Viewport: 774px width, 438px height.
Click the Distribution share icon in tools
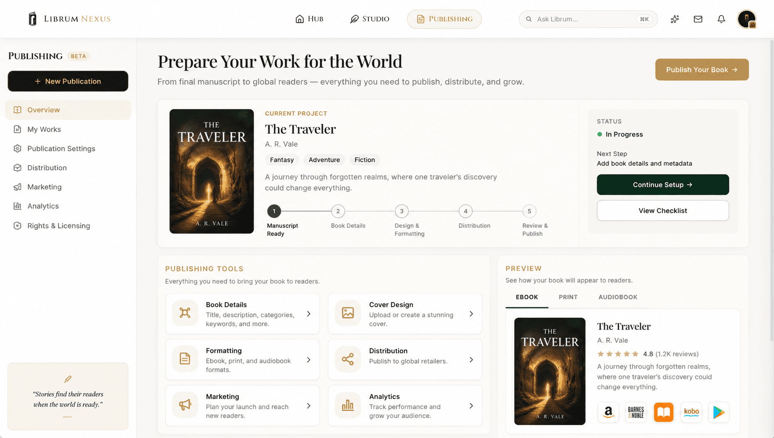click(x=348, y=359)
